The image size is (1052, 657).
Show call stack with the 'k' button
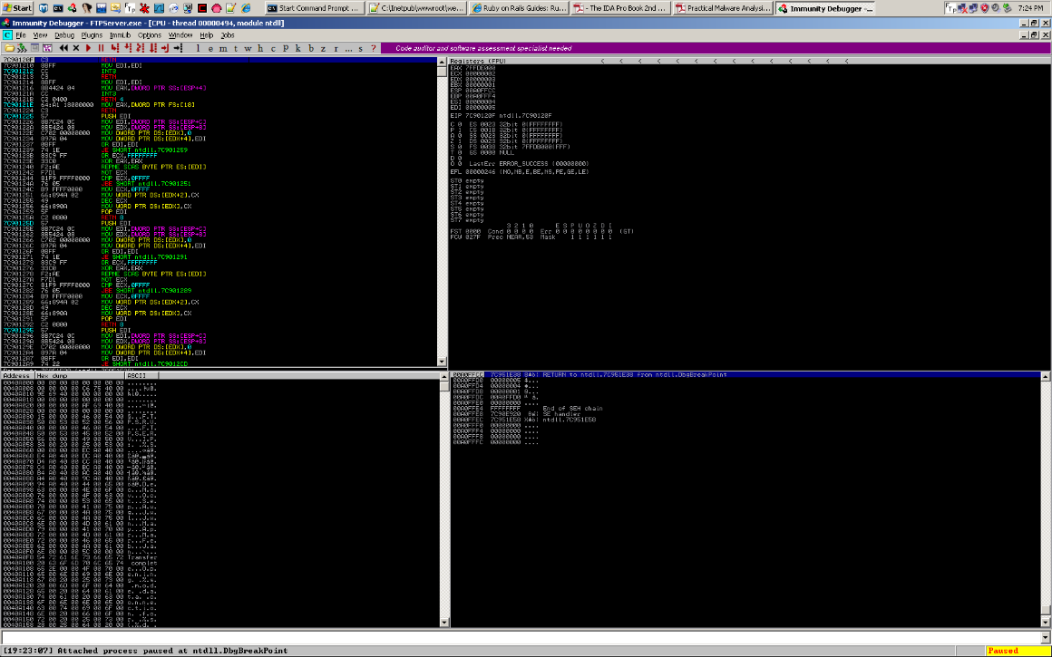(x=297, y=48)
